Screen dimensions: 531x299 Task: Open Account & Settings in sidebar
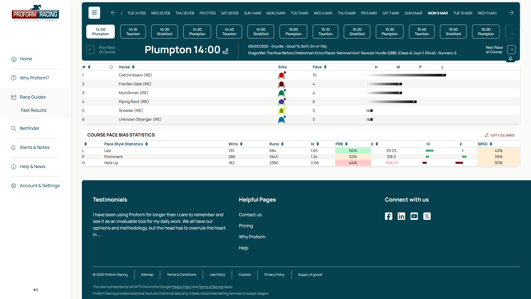point(40,186)
